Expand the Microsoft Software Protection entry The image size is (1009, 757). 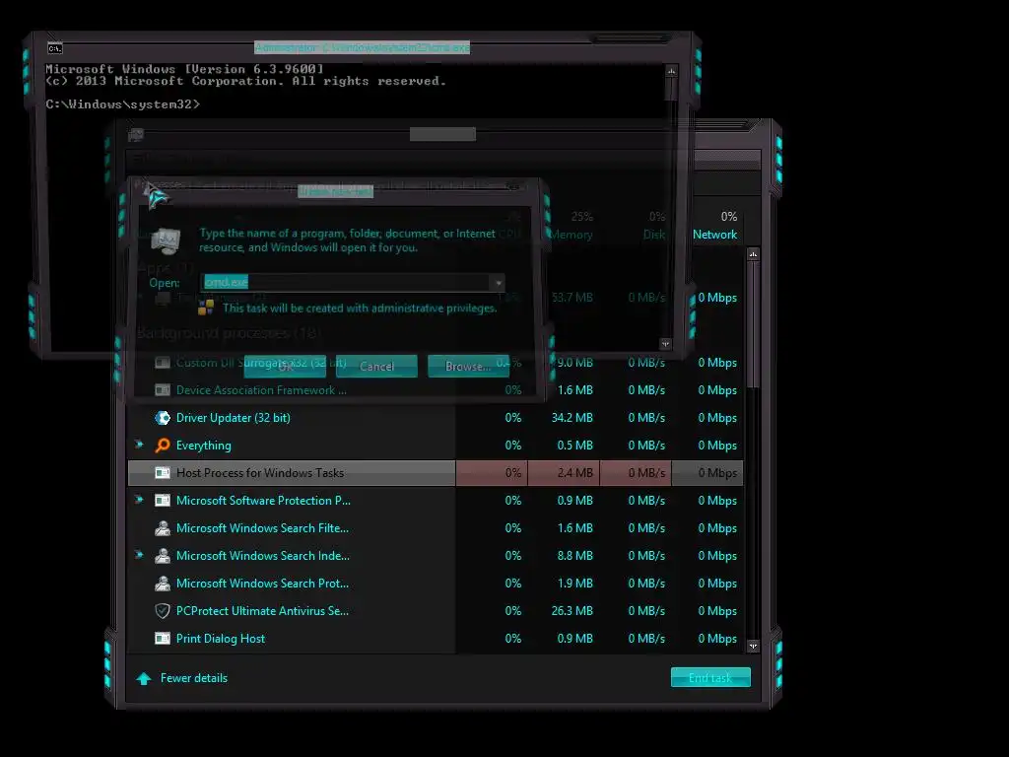139,500
